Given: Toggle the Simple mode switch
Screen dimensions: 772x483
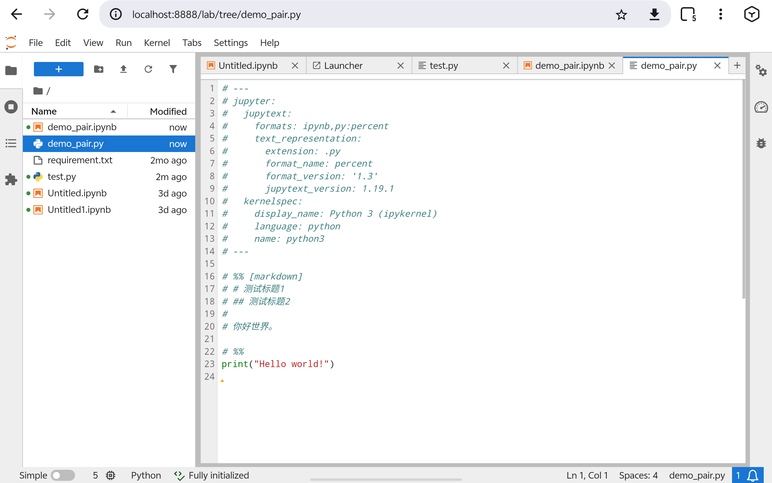Looking at the screenshot, I should point(63,475).
